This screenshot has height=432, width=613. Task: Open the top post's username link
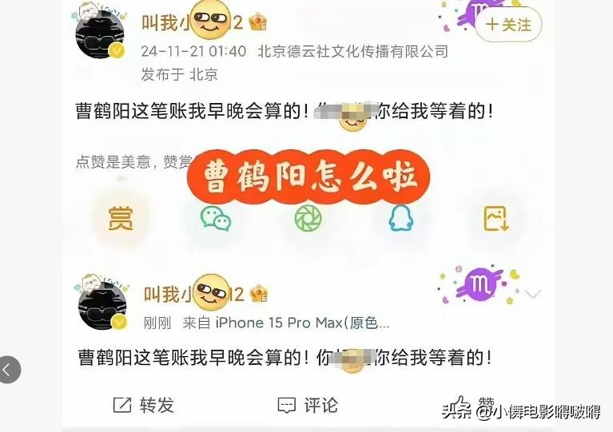point(192,22)
